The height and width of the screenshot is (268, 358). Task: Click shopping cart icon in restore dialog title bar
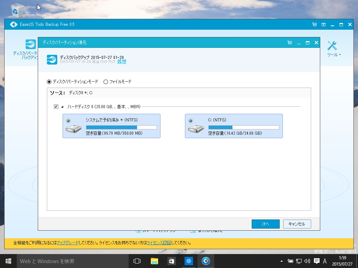click(x=290, y=43)
